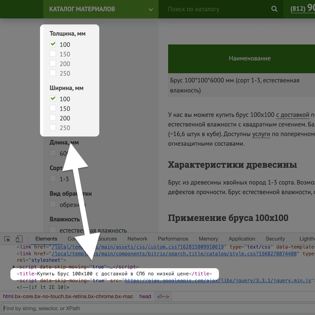Open the custom.css stylesheet link

coord(138,247)
